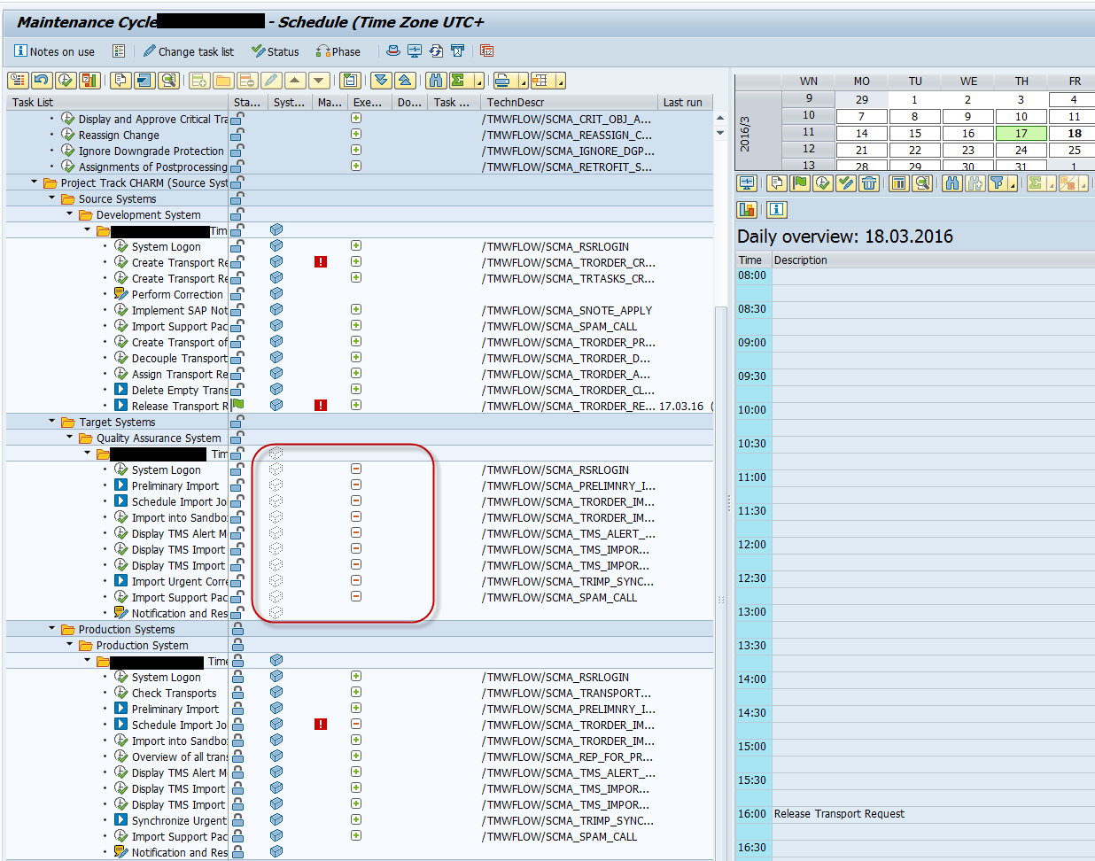Screen dimensions: 1095x861
Task: Select the 10:00 time slot
Action: point(752,410)
